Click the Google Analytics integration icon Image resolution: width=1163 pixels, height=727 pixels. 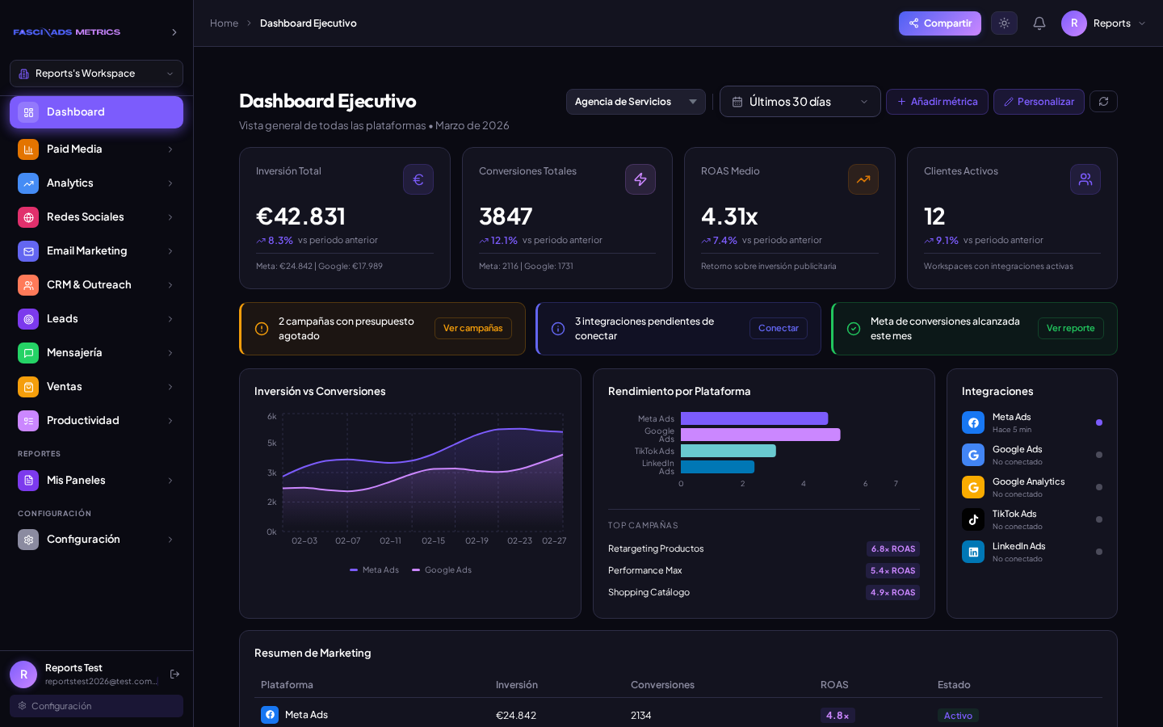(x=973, y=487)
